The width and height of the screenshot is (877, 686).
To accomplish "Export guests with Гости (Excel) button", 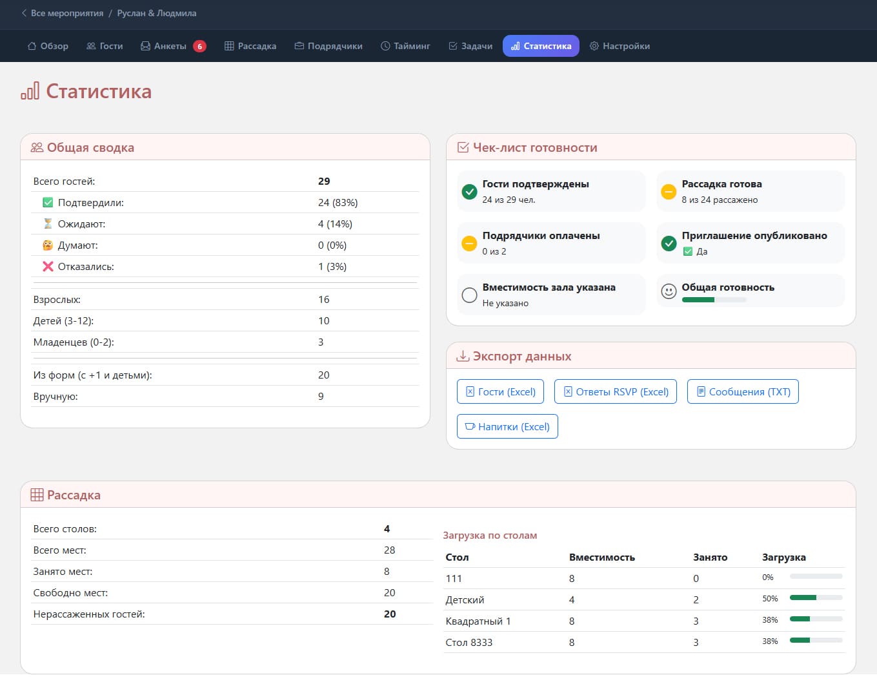I will [501, 391].
